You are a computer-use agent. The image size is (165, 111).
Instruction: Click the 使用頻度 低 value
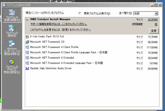pyautogui.click(x=156, y=24)
